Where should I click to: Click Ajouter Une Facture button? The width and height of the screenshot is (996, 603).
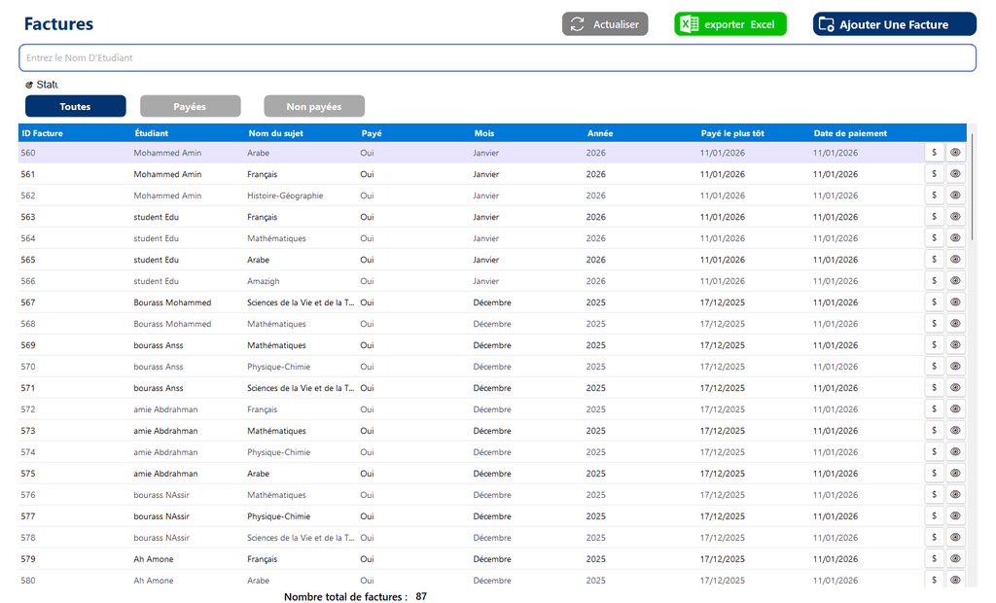tap(894, 24)
